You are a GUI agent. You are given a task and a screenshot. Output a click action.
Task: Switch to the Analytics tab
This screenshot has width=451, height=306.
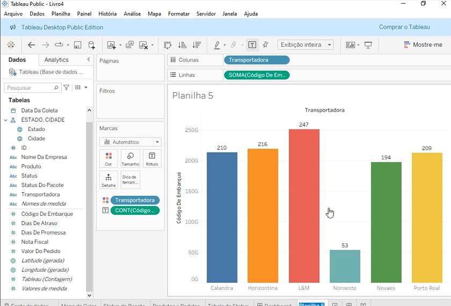click(x=56, y=60)
